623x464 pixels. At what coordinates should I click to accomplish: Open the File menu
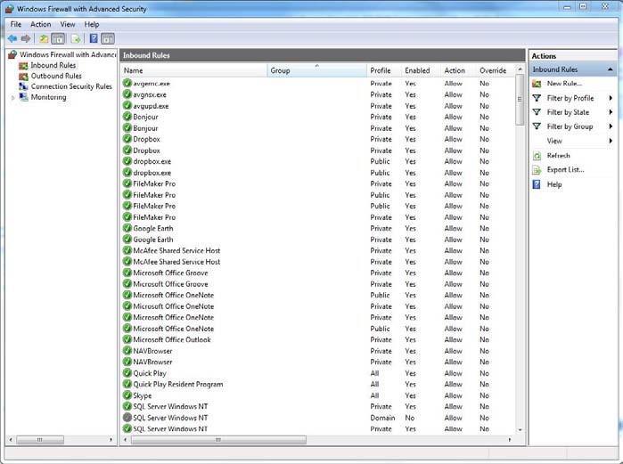pyautogui.click(x=16, y=25)
